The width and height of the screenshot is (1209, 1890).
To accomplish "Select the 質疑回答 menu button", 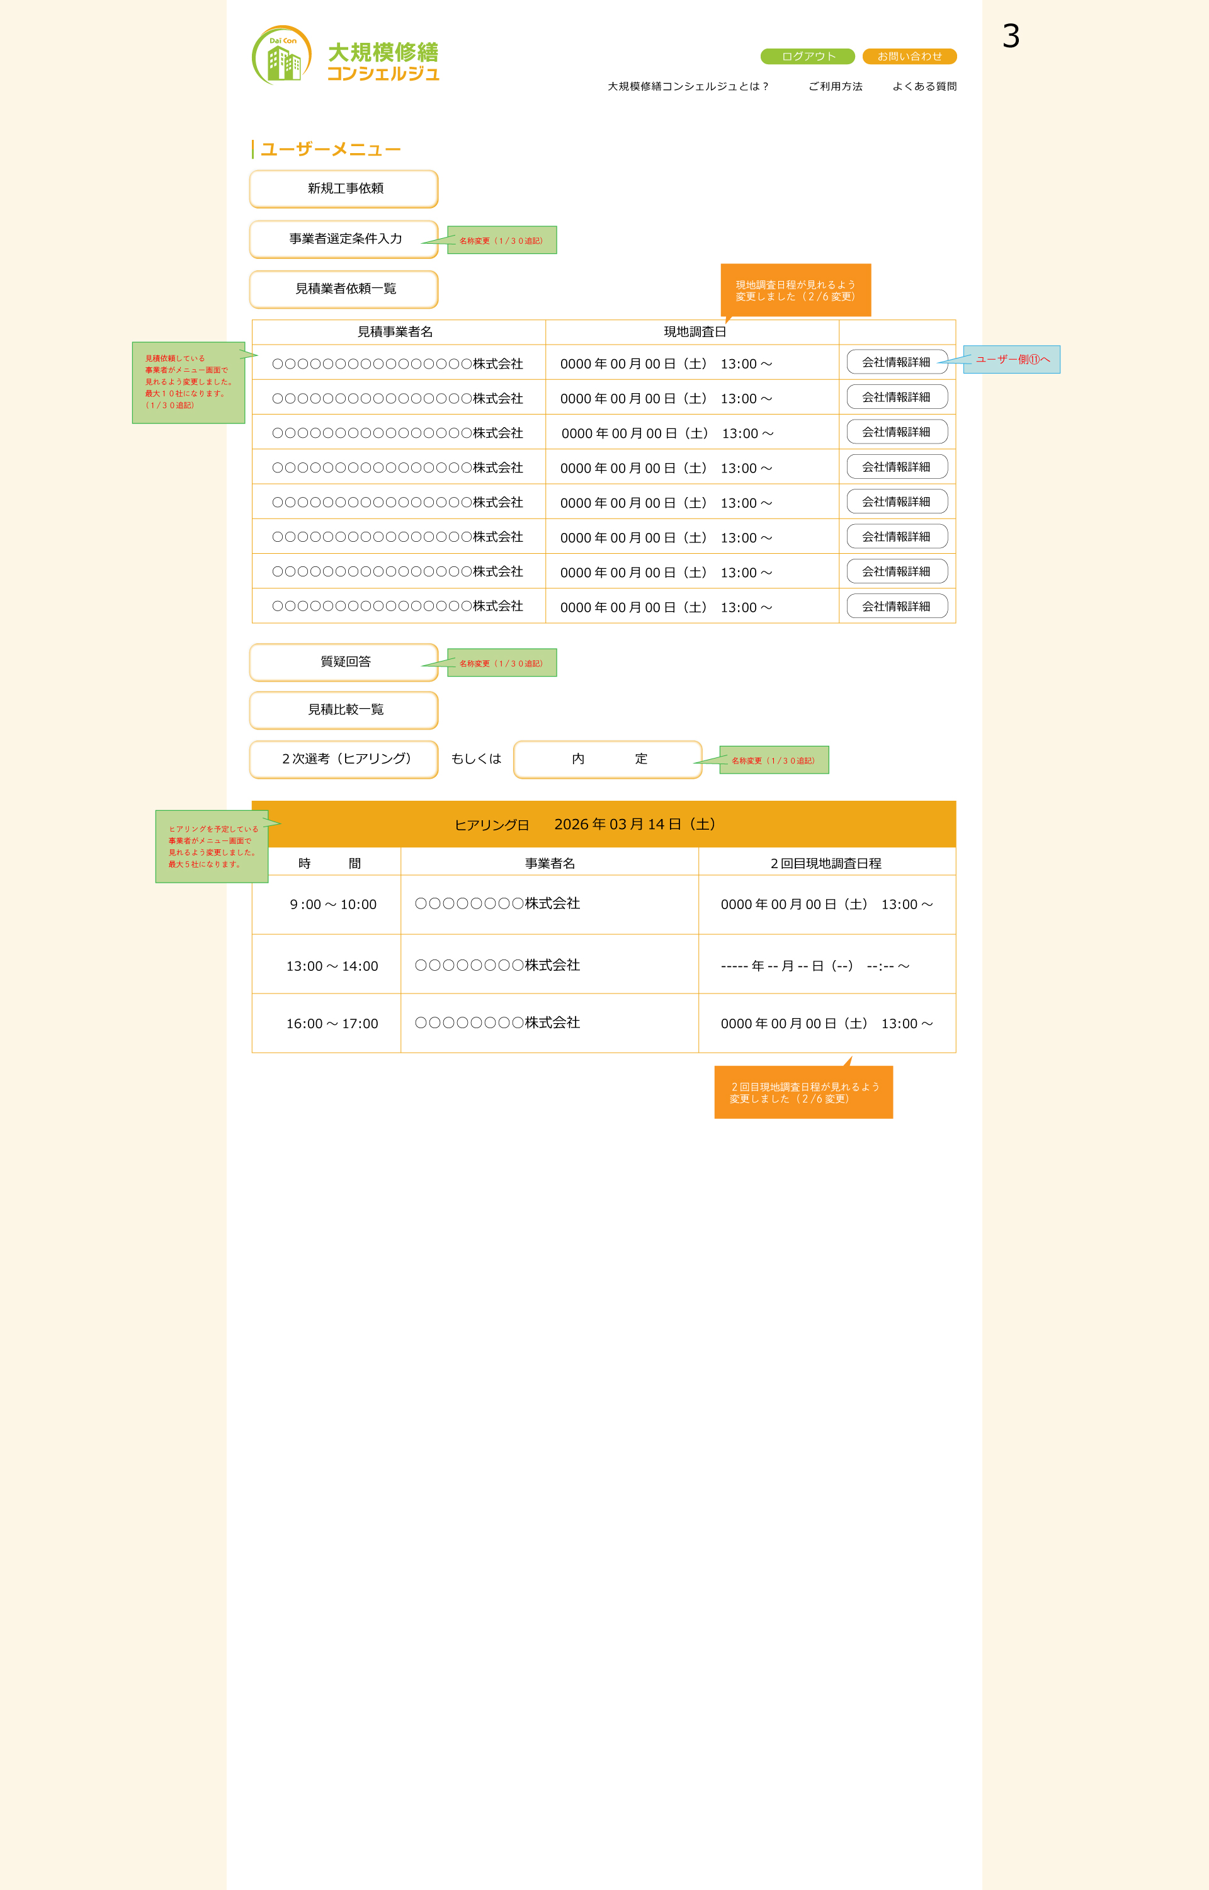I will click(x=344, y=662).
